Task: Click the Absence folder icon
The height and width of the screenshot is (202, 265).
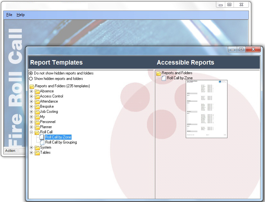Action: point(37,91)
